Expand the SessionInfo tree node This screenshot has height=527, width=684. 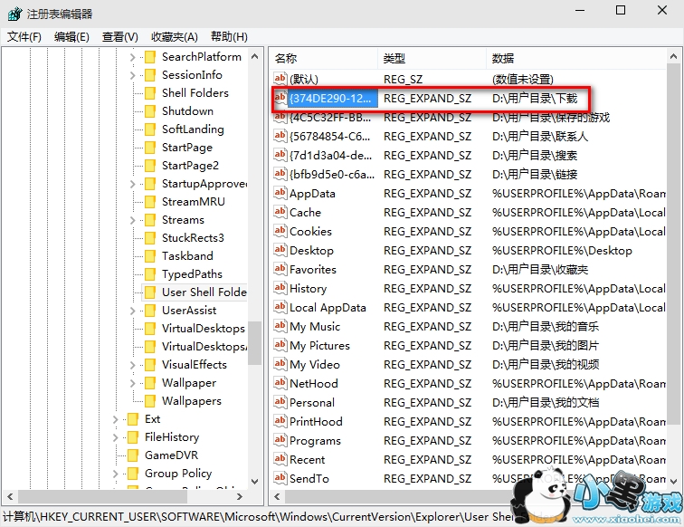tap(133, 75)
